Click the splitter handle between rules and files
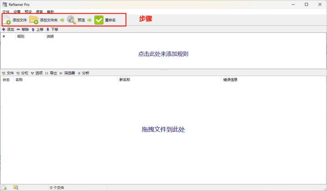327x191 pixels. (x=163, y=70)
